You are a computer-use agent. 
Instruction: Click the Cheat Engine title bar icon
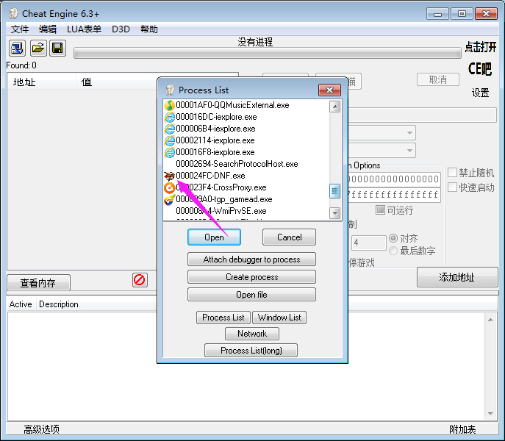click(13, 13)
